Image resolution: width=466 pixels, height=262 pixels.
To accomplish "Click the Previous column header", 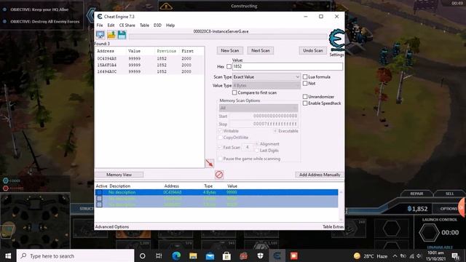I will [167, 51].
